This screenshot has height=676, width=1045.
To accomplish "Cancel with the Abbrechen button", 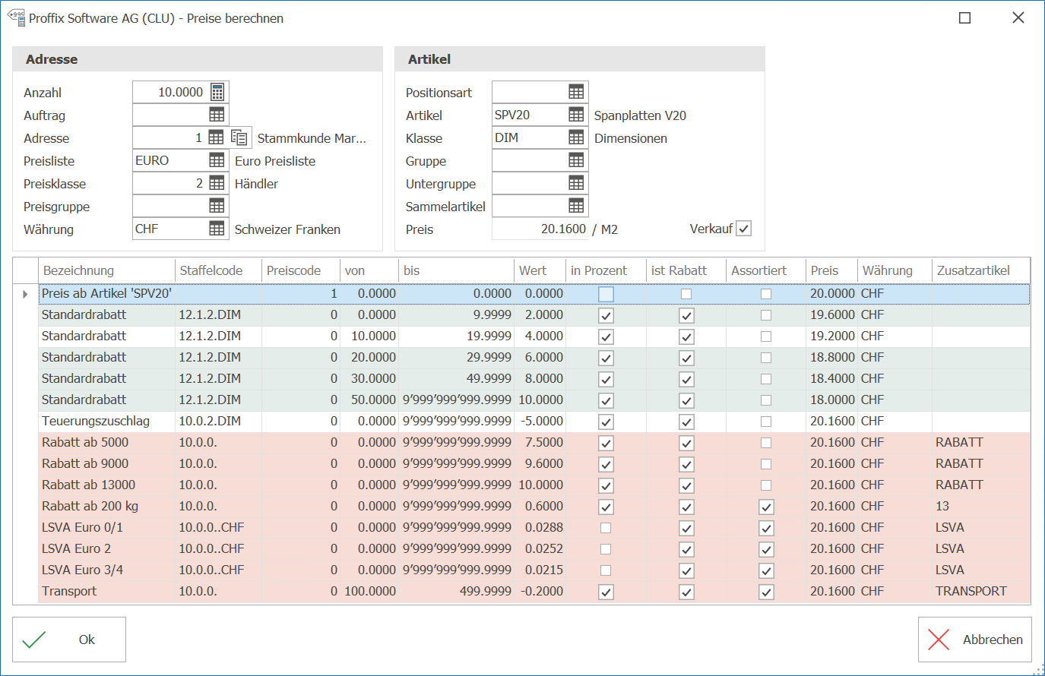I will click(x=974, y=640).
